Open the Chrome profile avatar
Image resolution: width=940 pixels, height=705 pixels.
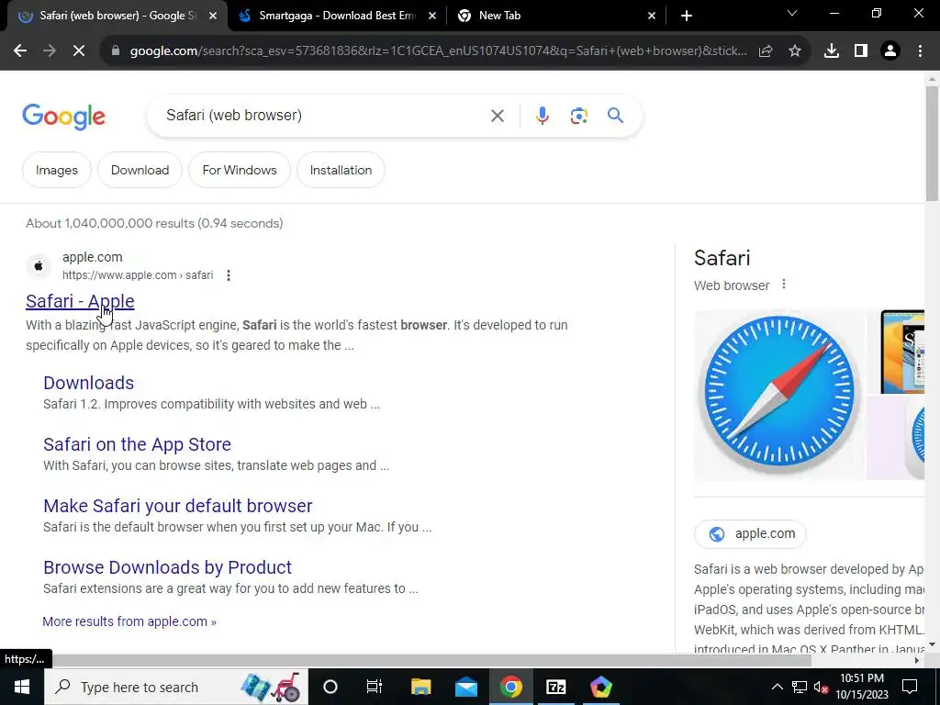(x=890, y=51)
